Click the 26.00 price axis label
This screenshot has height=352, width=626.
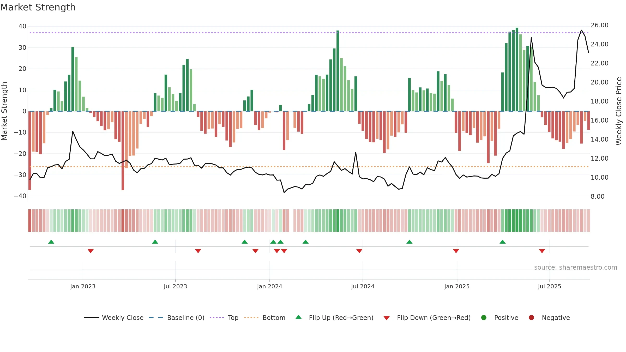tap(599, 25)
